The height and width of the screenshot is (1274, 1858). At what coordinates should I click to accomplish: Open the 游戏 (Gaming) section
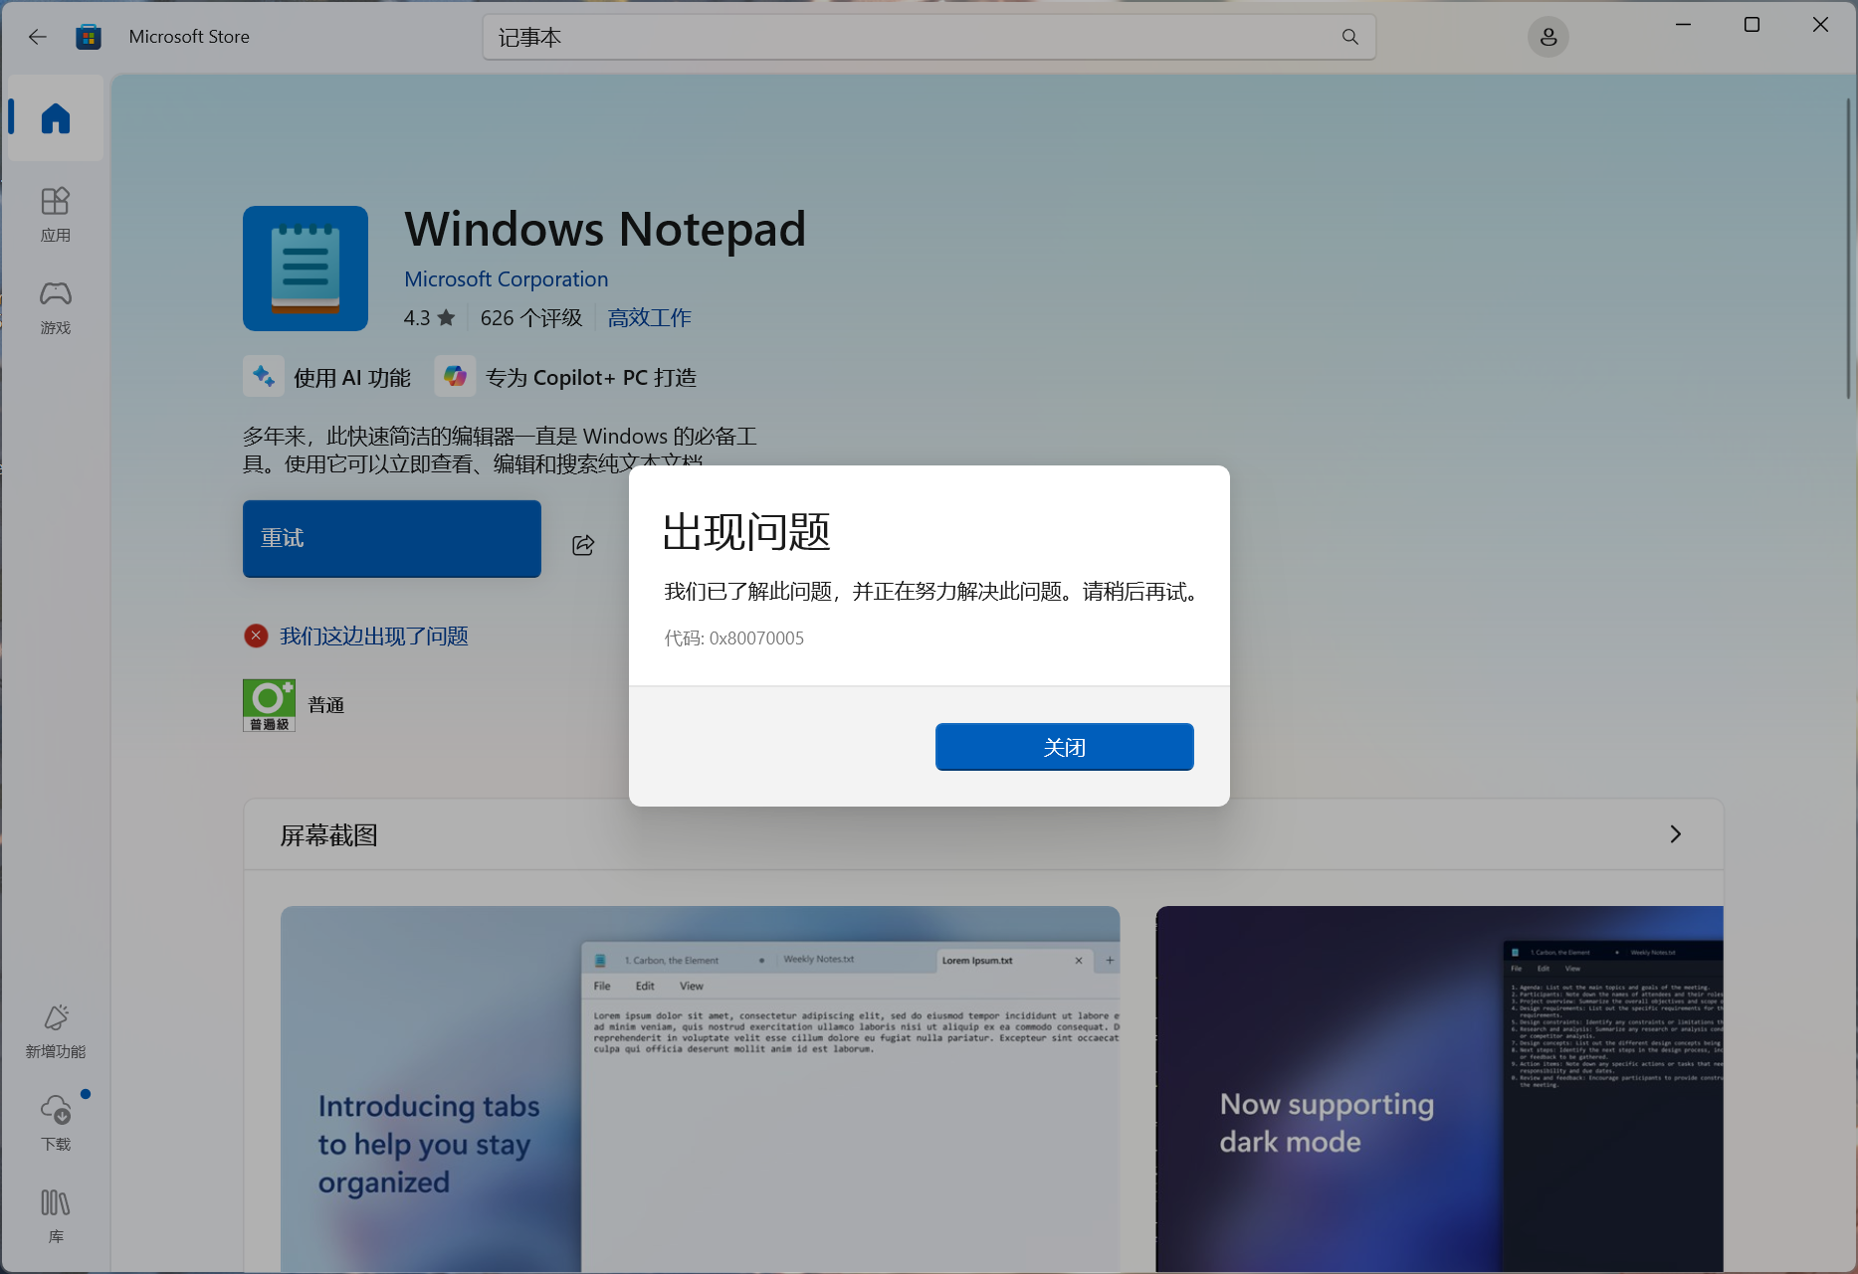pyautogui.click(x=56, y=307)
